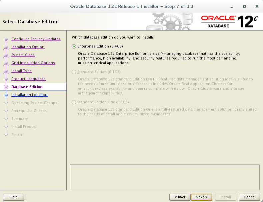Click the Prerequisite Checks step label

[29, 111]
